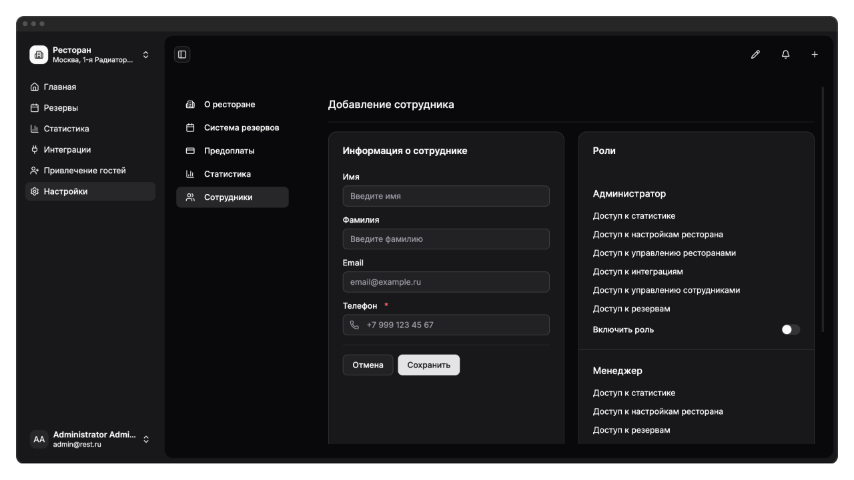Image resolution: width=854 pixels, height=480 pixels.
Task: Expand the Administrator account menu
Action: (x=146, y=439)
